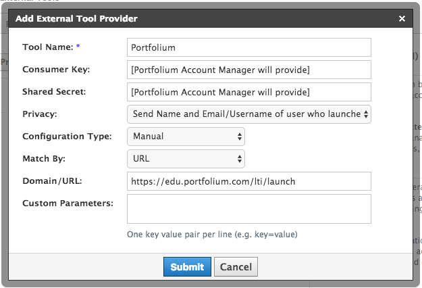
Task: Focus the Custom Parameters text area
Action: click(x=248, y=209)
